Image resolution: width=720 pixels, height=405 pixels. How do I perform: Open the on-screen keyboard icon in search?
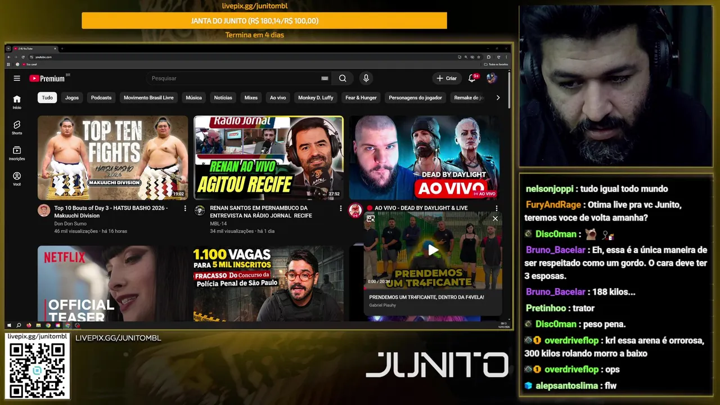coord(325,78)
